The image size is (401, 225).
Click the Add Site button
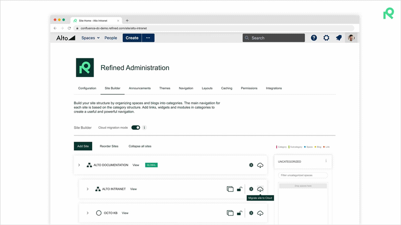[x=83, y=146]
